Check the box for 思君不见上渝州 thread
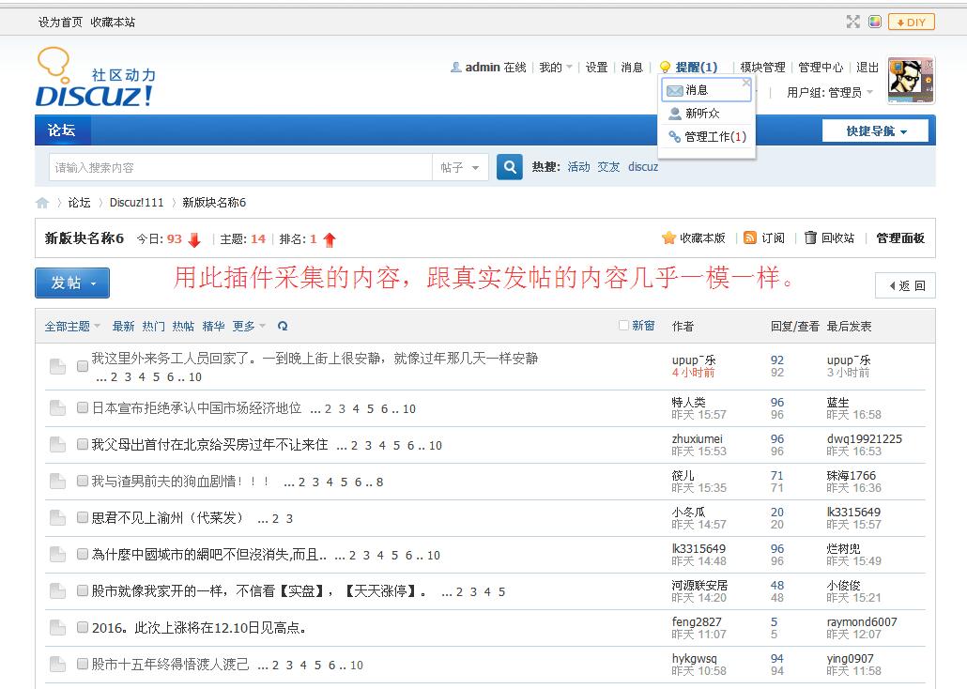 coord(82,517)
